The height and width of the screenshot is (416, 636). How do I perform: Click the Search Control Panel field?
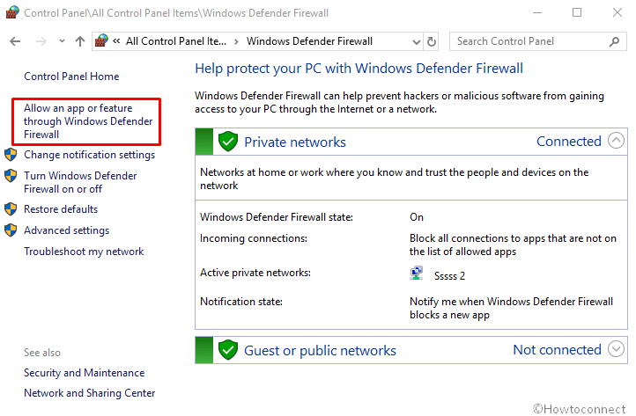pos(538,41)
